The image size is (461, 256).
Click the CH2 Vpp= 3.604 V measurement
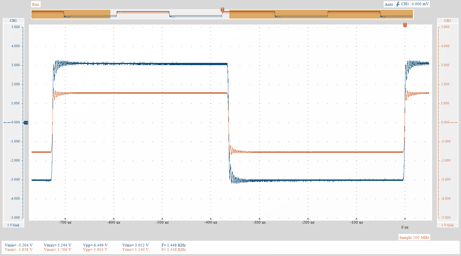[x=95, y=249]
